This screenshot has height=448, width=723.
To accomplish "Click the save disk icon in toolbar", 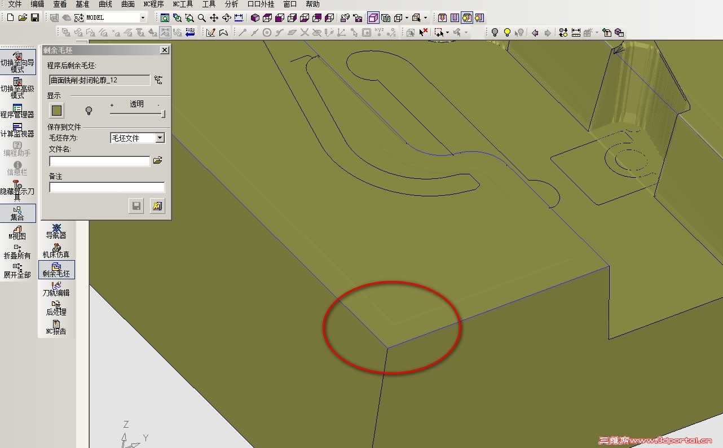I will click(35, 18).
